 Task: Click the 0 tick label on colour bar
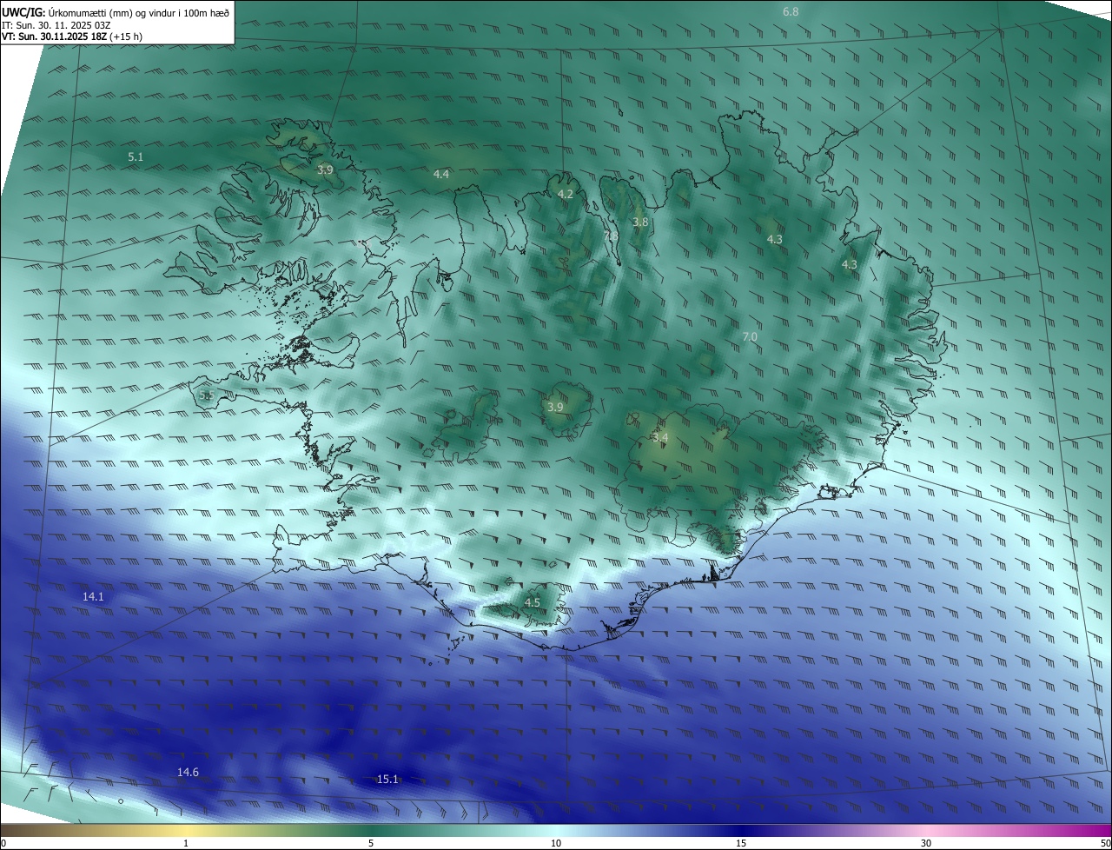[3, 843]
